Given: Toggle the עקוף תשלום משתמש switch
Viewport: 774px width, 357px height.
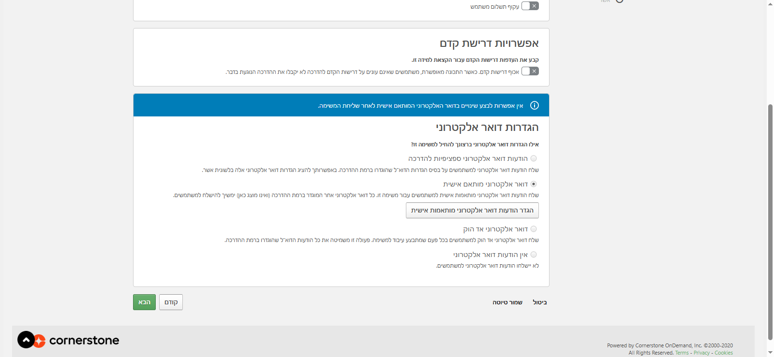Looking at the screenshot, I should (530, 6).
